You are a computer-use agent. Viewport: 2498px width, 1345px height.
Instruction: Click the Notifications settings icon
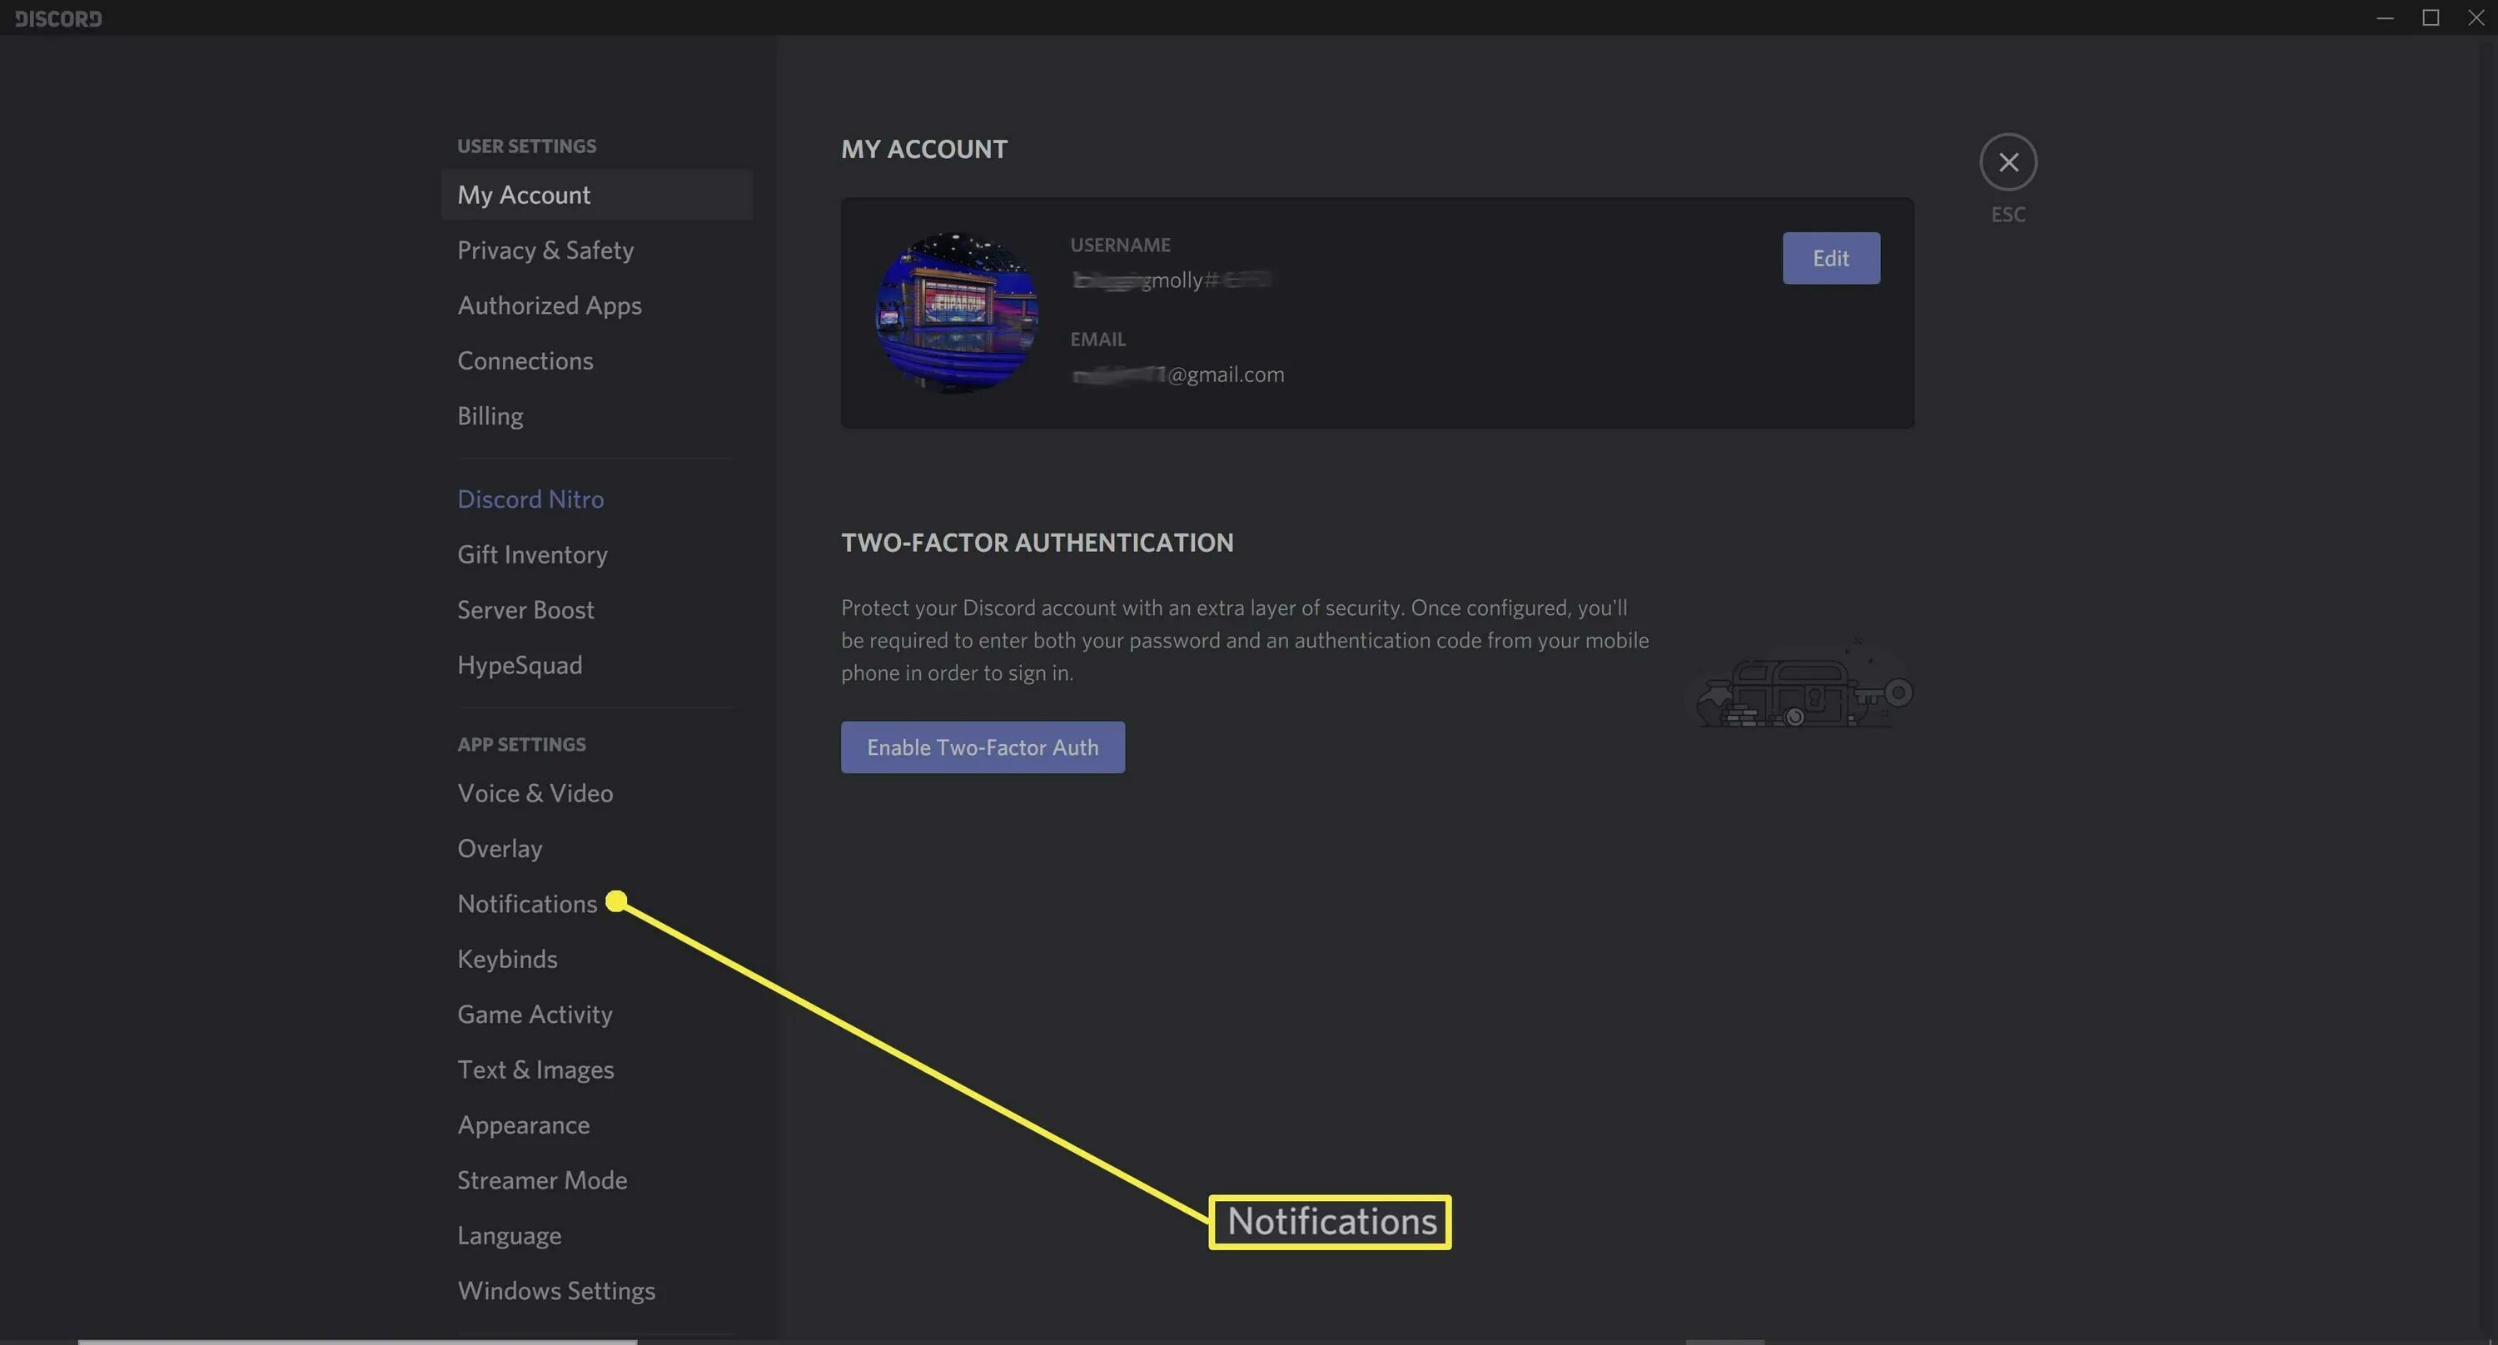click(x=527, y=901)
